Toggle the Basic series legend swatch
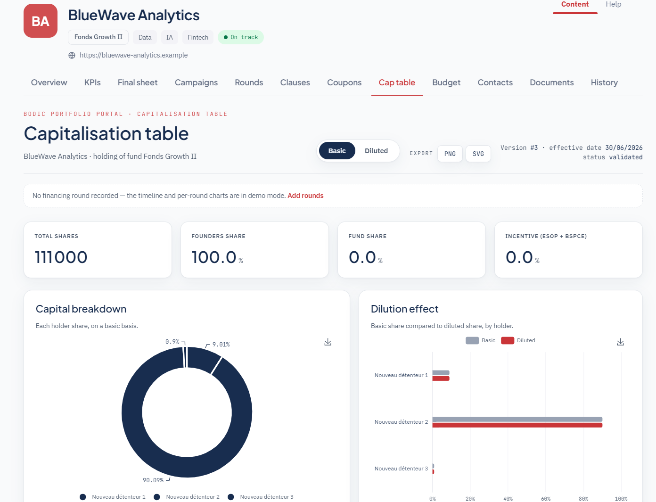The image size is (656, 502). [x=472, y=340]
